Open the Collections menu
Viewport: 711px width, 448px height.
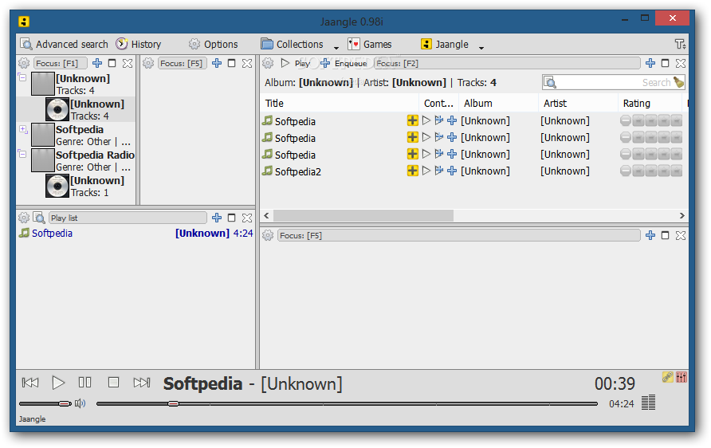point(293,44)
